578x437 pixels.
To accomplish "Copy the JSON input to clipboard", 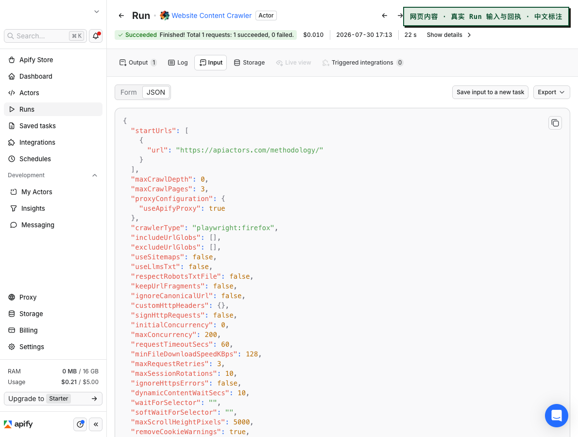I will tap(555, 123).
